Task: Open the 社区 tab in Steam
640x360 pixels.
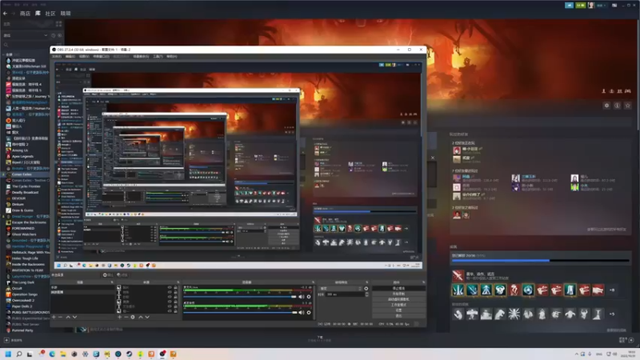Action: (x=50, y=14)
